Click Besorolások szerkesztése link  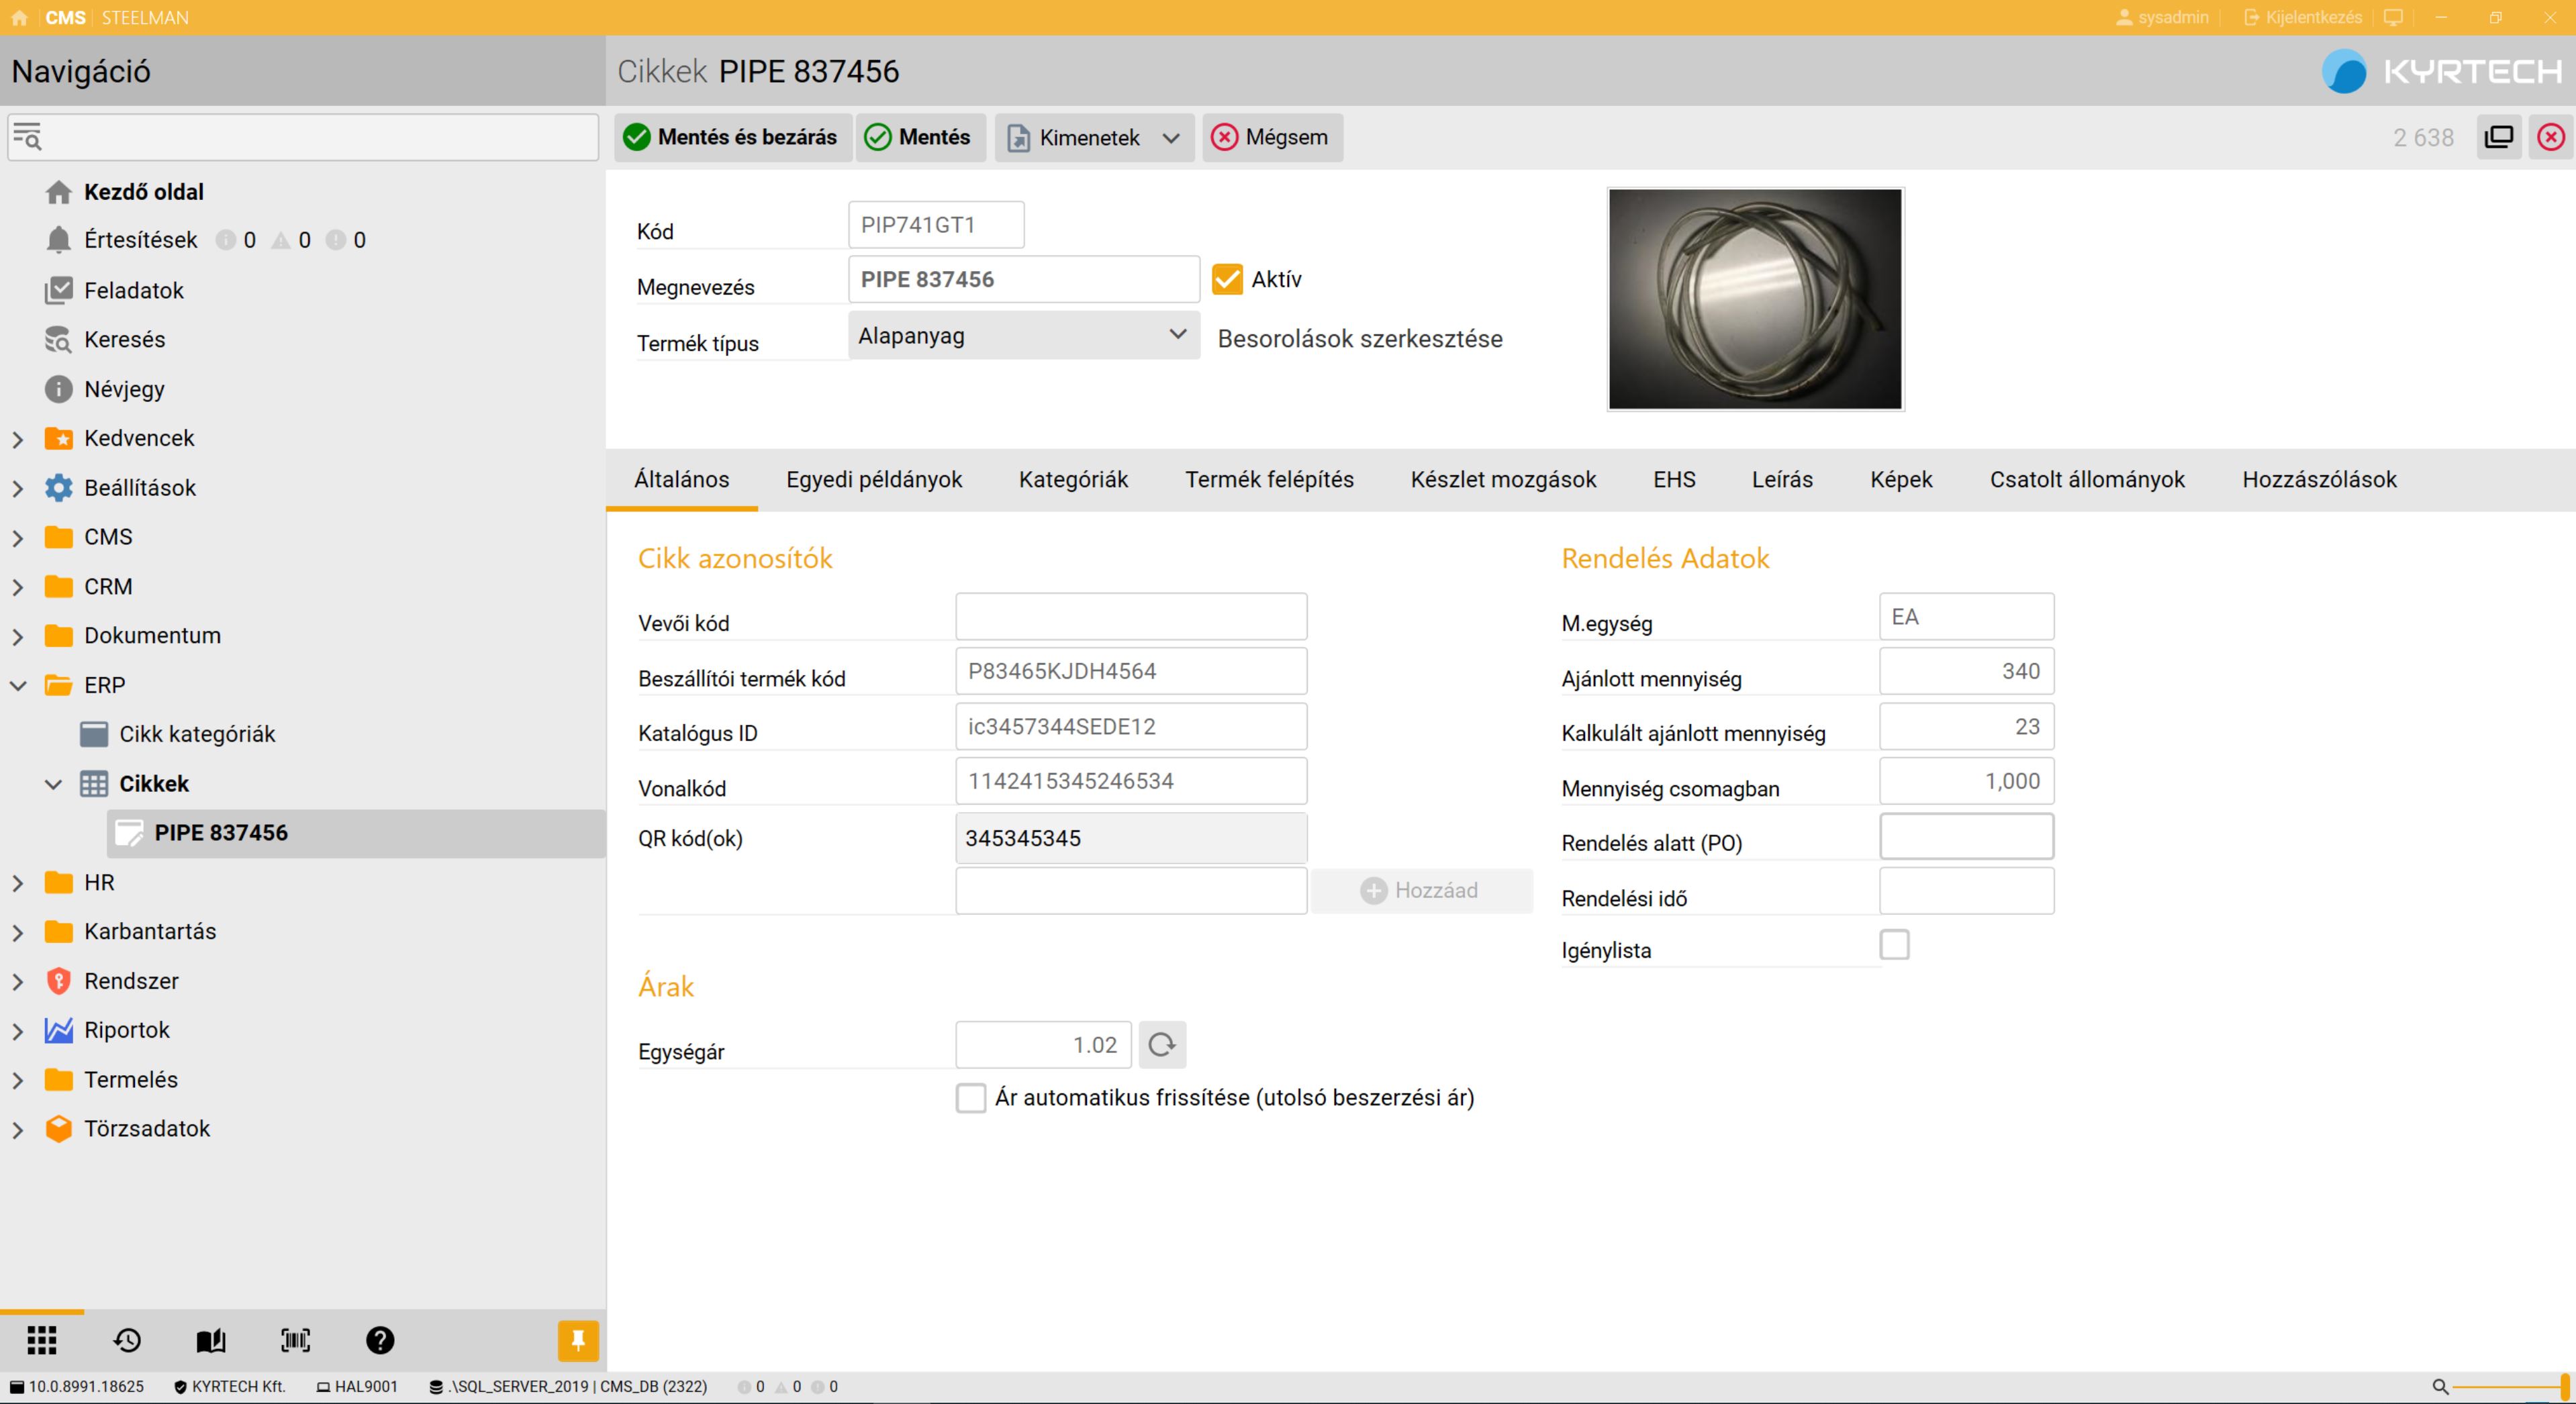coord(1359,339)
